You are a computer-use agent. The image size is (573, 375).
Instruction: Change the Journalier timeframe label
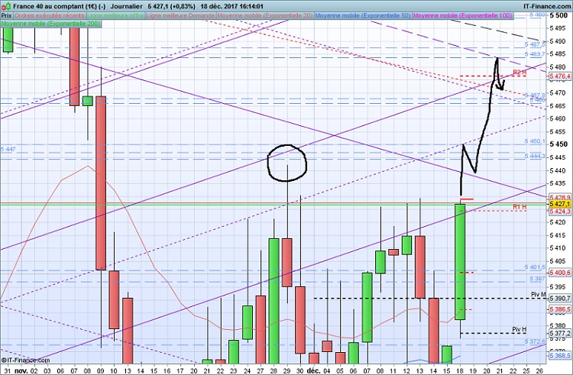click(x=126, y=6)
